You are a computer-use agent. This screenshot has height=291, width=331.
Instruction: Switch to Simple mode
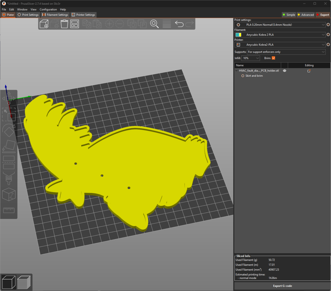(289, 15)
